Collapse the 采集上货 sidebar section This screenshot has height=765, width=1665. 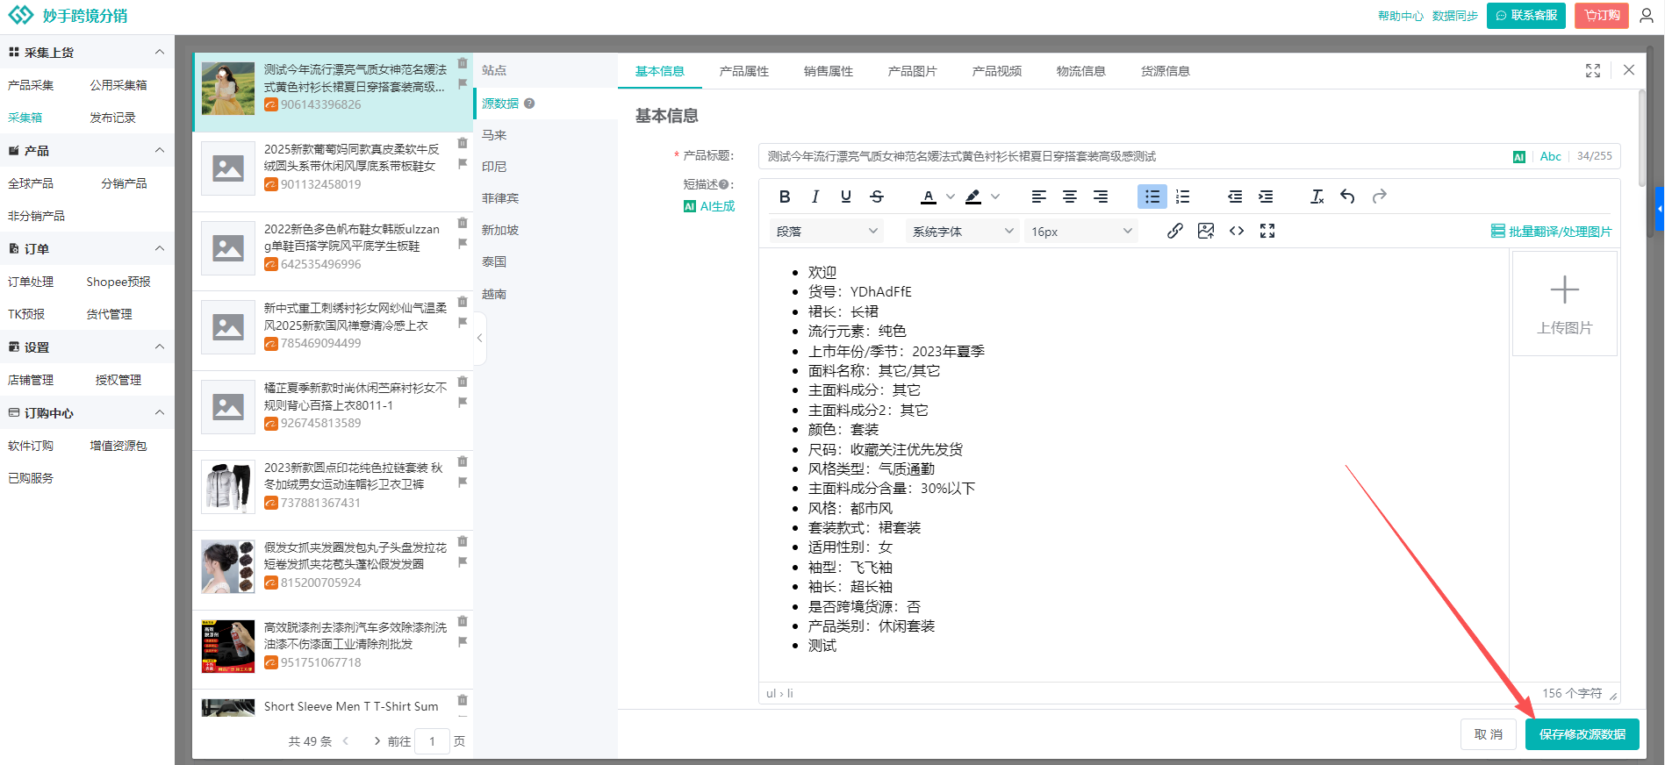[159, 53]
